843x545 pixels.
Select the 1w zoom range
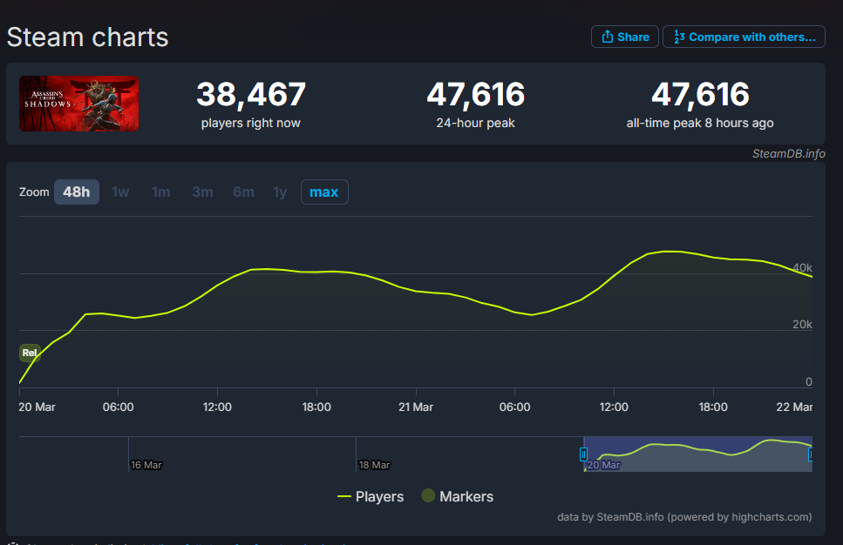pos(120,192)
